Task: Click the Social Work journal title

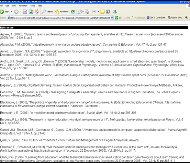Action: click(94, 113)
